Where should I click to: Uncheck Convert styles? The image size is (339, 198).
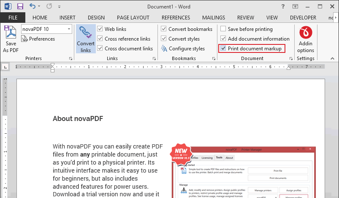click(x=164, y=38)
